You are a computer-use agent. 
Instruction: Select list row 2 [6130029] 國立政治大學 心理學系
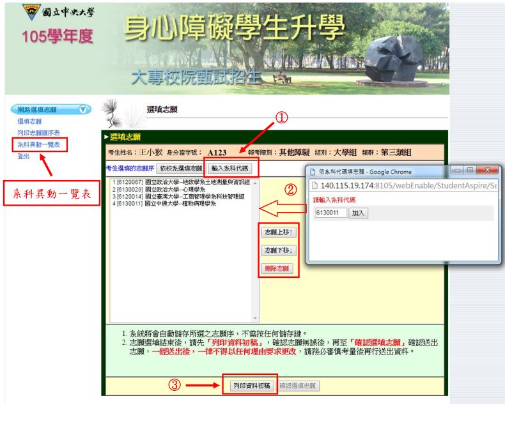[x=159, y=190]
